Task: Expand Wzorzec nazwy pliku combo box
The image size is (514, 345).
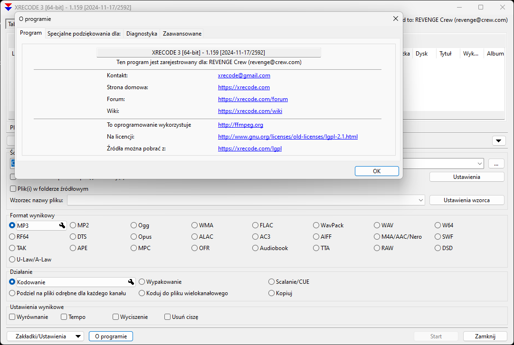Action: coord(420,200)
